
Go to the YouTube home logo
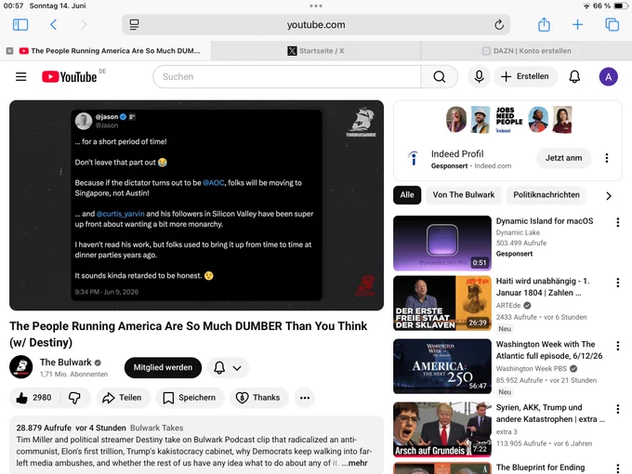70,76
